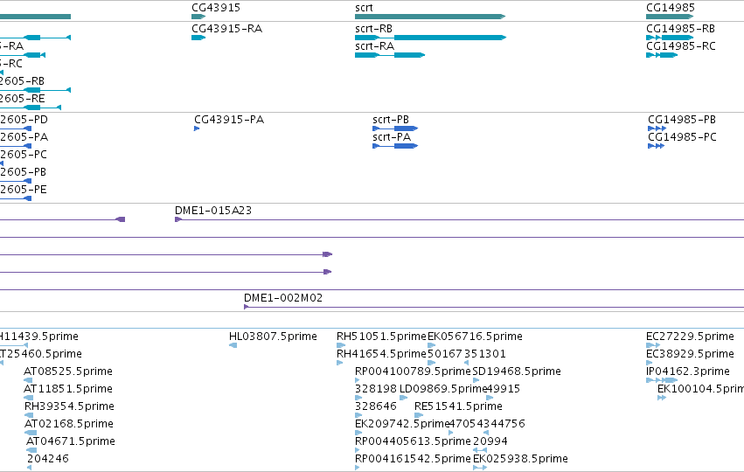The width and height of the screenshot is (744, 472).
Task: Click the EC27229.5prime EST label
Action: pyautogui.click(x=690, y=337)
